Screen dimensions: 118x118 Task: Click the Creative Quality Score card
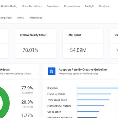(36, 43)
